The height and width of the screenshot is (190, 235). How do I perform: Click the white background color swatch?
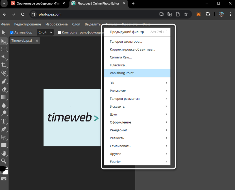point(6,172)
